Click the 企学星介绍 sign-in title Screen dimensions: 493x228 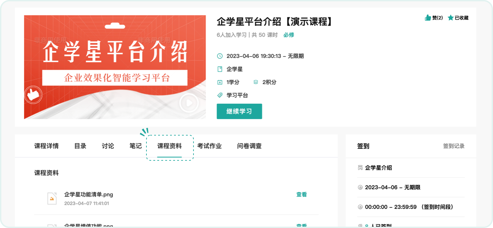378,168
